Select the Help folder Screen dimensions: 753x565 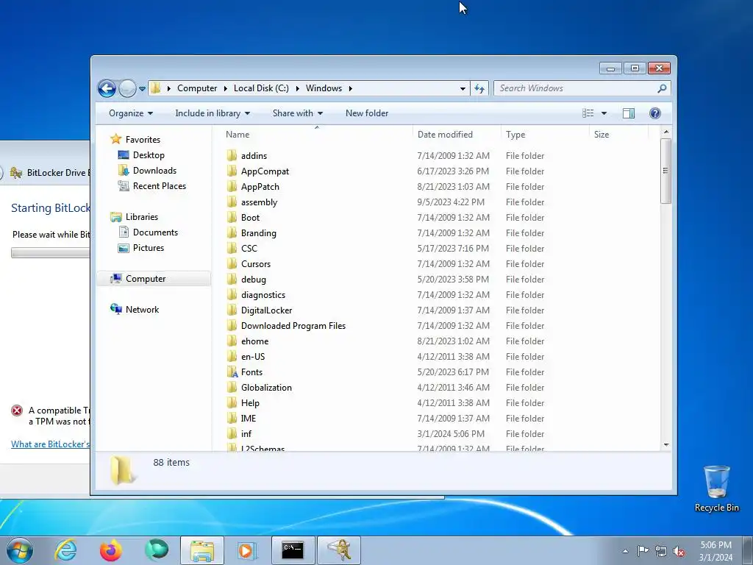pyautogui.click(x=250, y=403)
